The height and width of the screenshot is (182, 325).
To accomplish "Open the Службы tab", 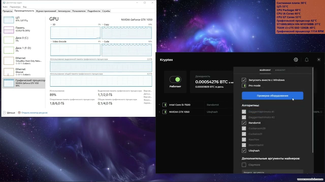I will click(x=106, y=11).
